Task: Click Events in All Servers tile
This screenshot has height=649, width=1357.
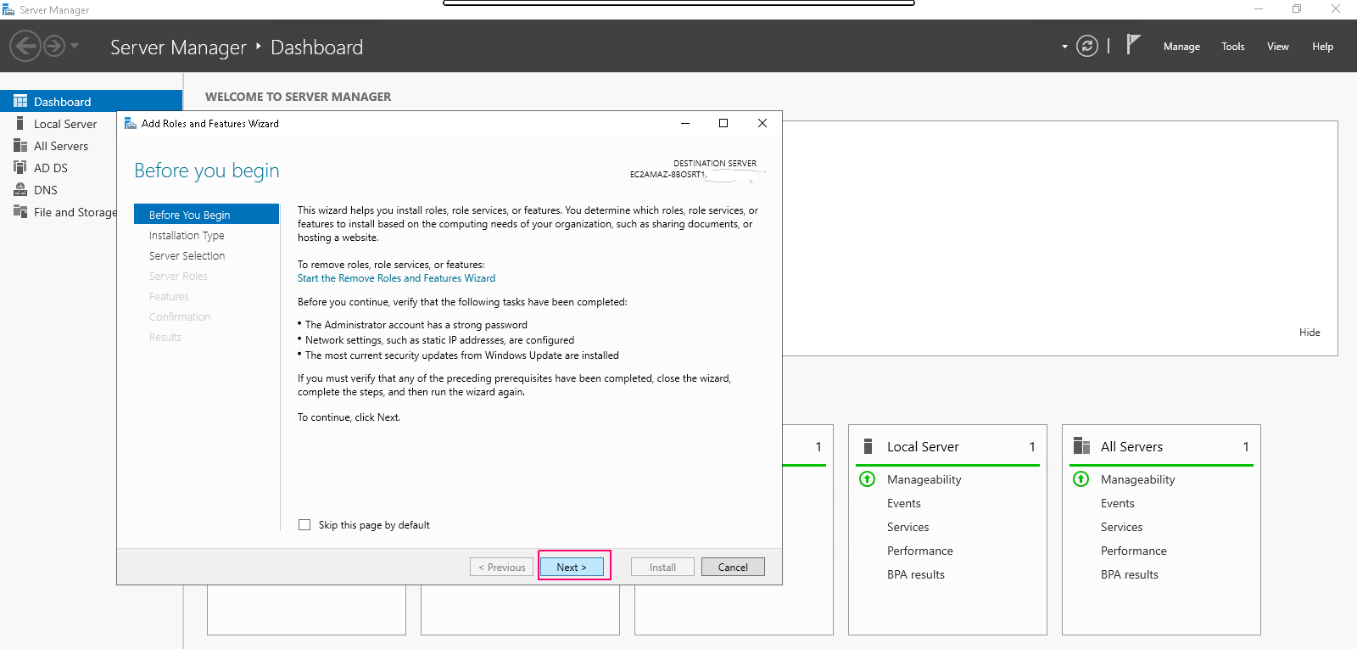Action: click(x=1118, y=503)
